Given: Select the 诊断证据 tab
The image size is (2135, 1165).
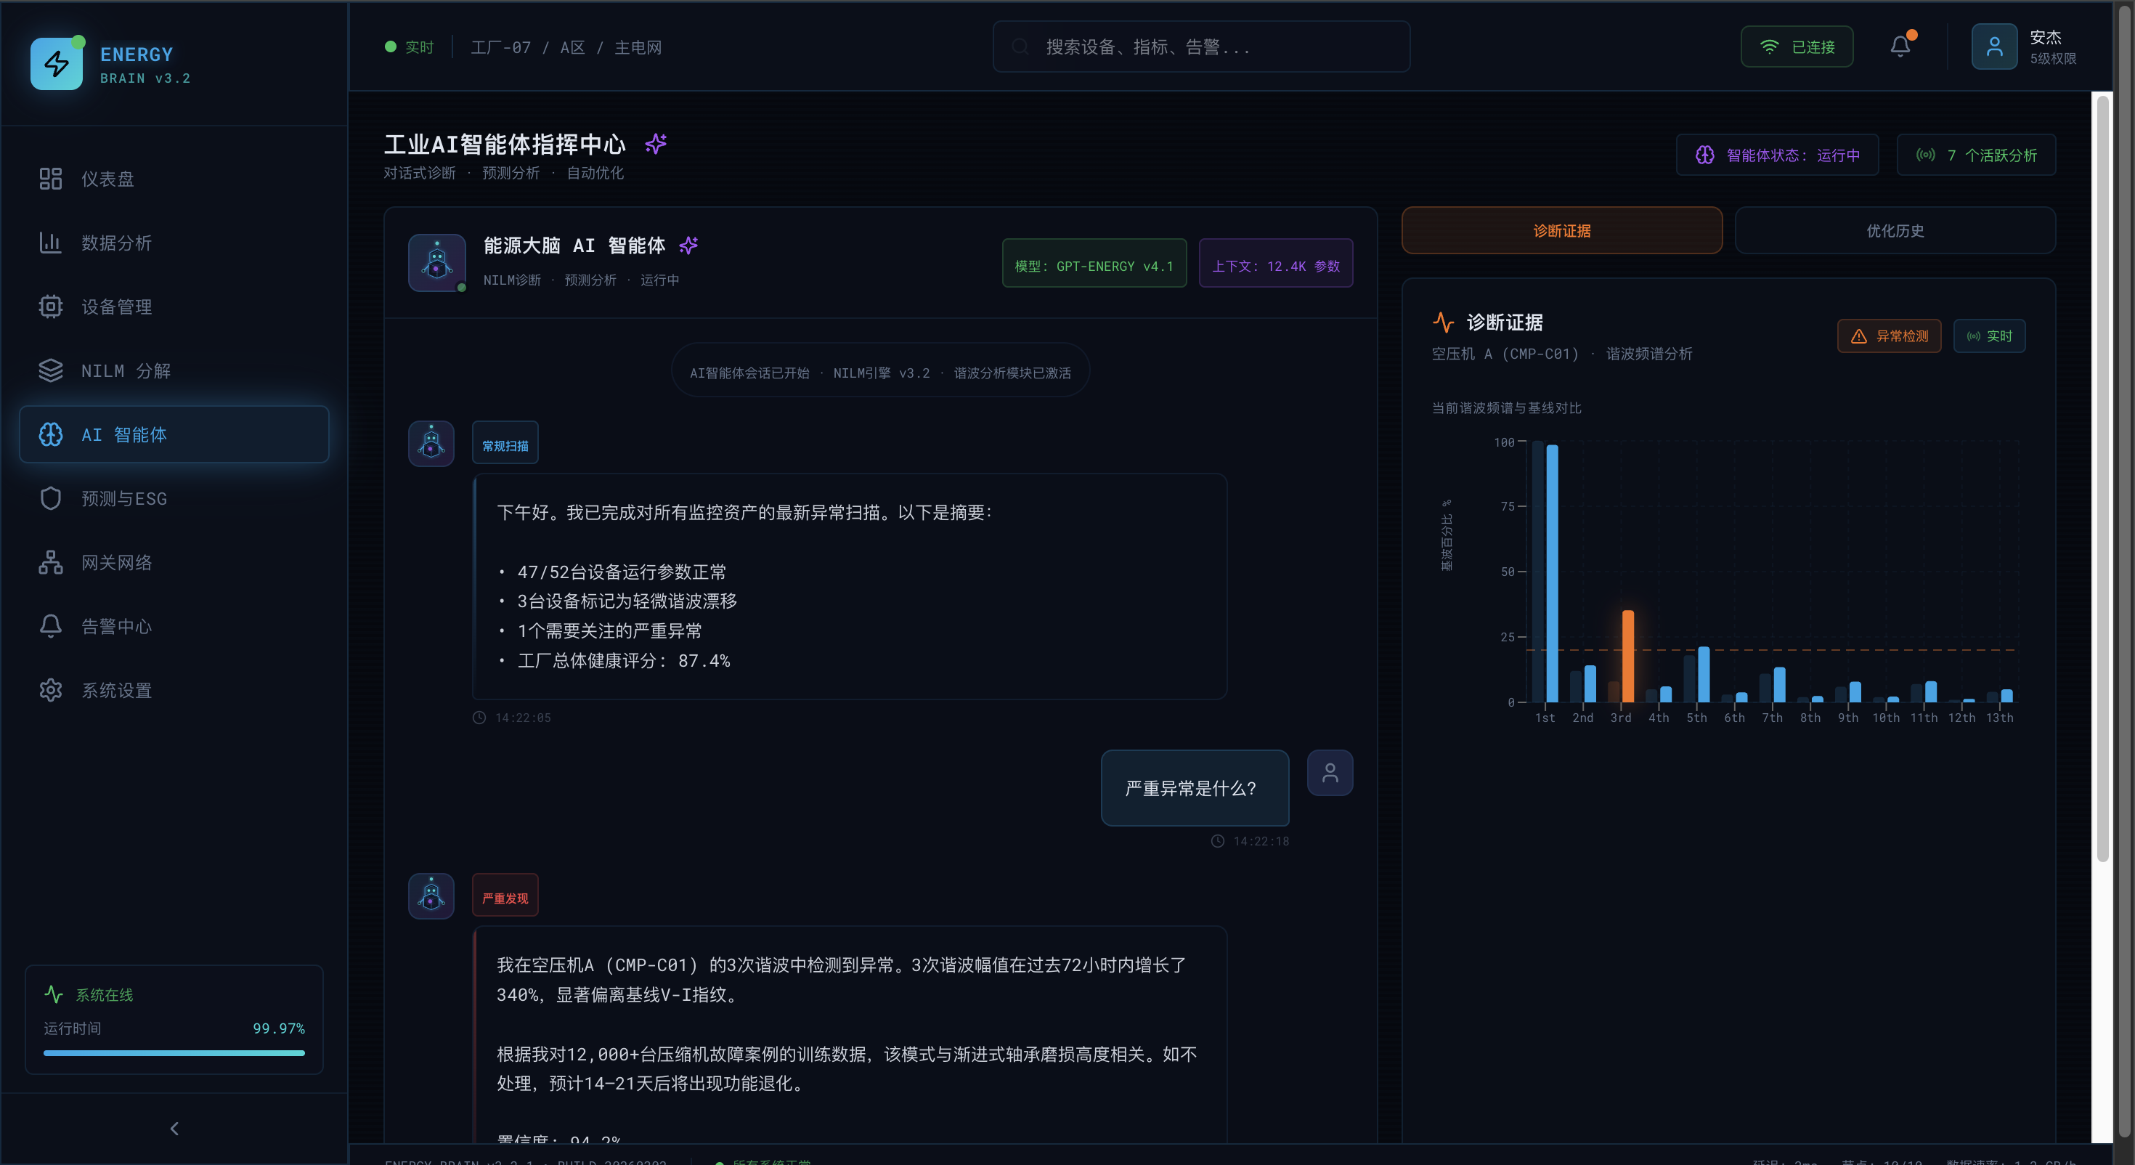Looking at the screenshot, I should pos(1561,230).
